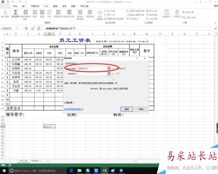Open the Date & Time functions icon
The height and width of the screenshot is (174, 218).
pyautogui.click(x=58, y=12)
